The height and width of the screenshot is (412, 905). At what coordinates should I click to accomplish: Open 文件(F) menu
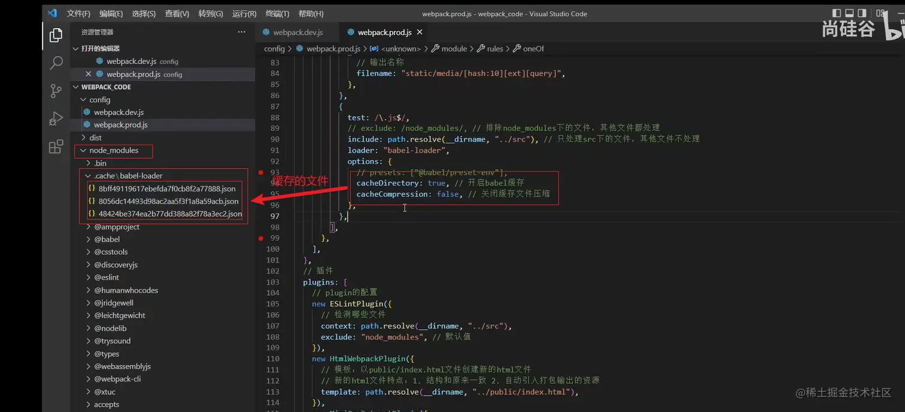pyautogui.click(x=78, y=14)
